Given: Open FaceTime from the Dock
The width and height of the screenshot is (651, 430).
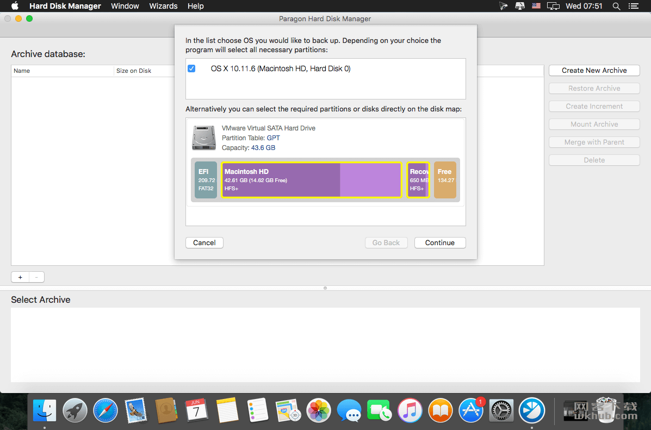Looking at the screenshot, I should click(x=379, y=410).
